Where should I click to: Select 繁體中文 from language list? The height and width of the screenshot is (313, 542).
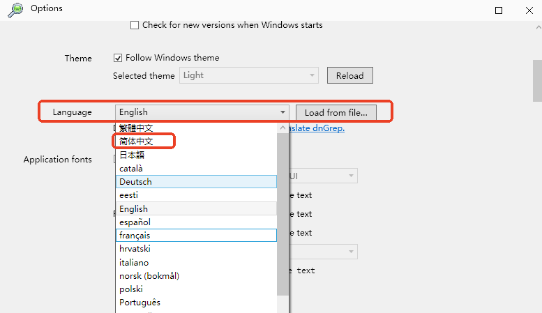click(x=196, y=128)
